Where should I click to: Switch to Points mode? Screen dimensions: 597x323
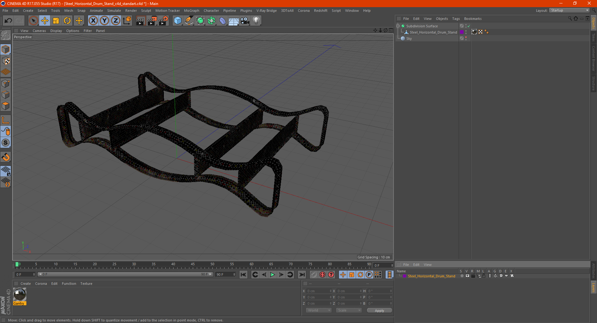[x=6, y=84]
